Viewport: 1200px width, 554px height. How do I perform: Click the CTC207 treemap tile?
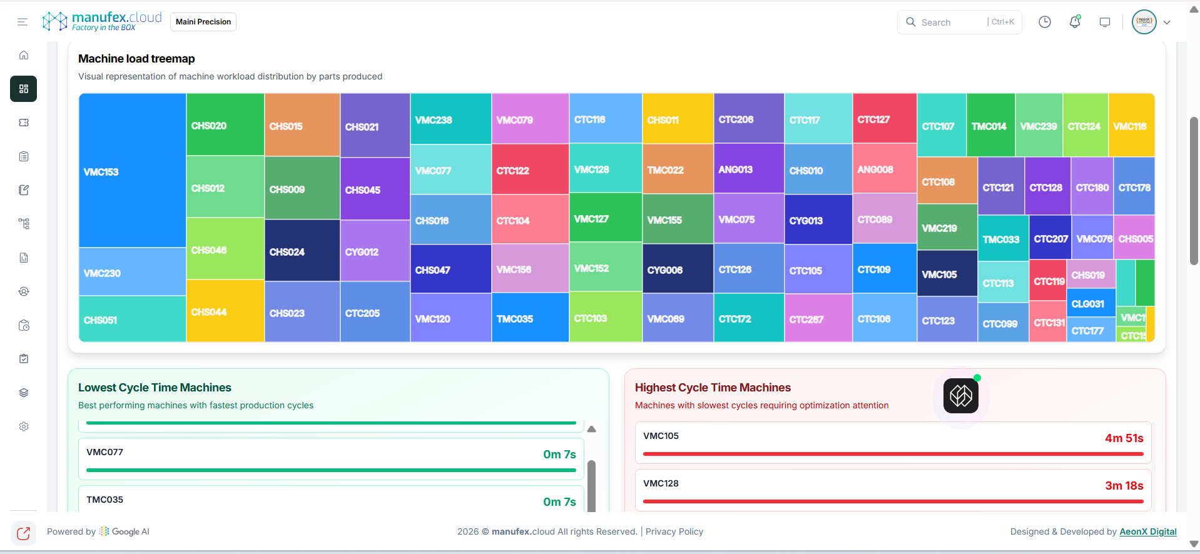click(x=1050, y=238)
